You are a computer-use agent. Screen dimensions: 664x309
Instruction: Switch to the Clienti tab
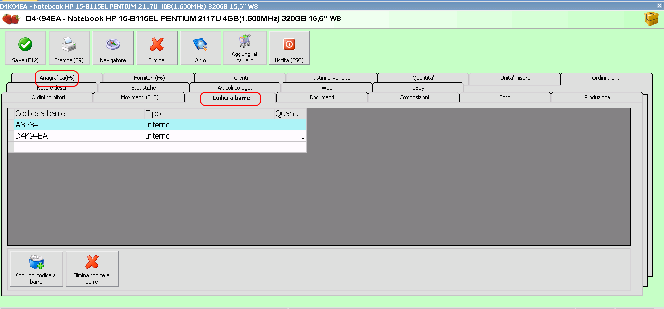coord(240,78)
